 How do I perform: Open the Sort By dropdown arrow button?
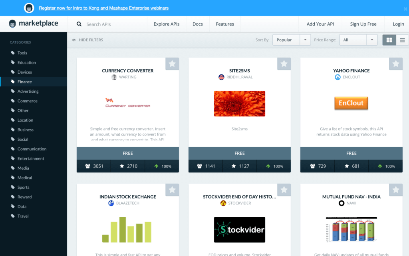coord(305,40)
